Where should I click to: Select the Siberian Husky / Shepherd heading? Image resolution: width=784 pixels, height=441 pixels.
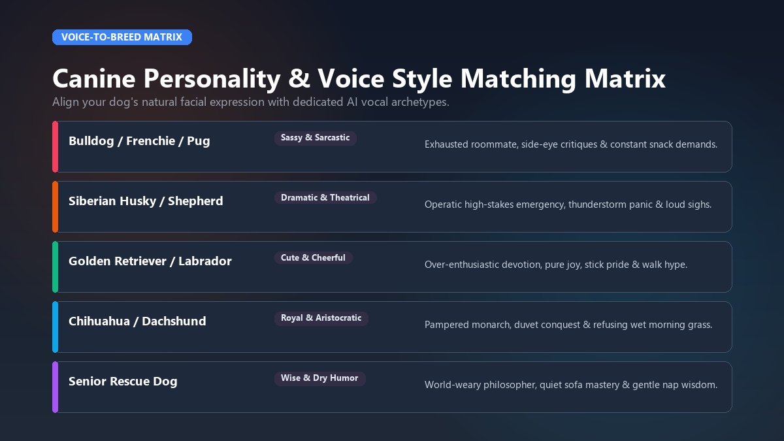pos(146,201)
